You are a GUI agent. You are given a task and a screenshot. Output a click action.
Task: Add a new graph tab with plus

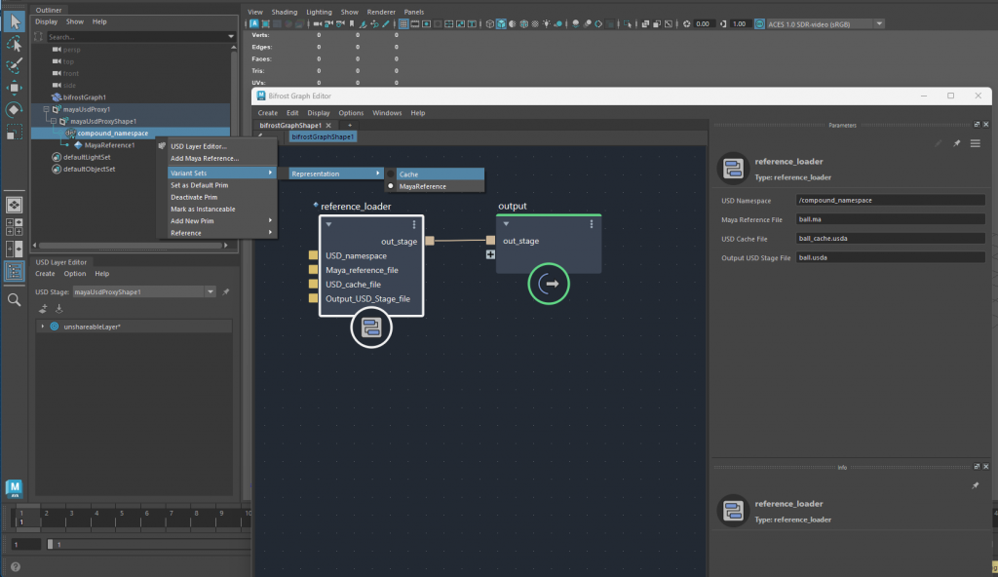point(349,126)
